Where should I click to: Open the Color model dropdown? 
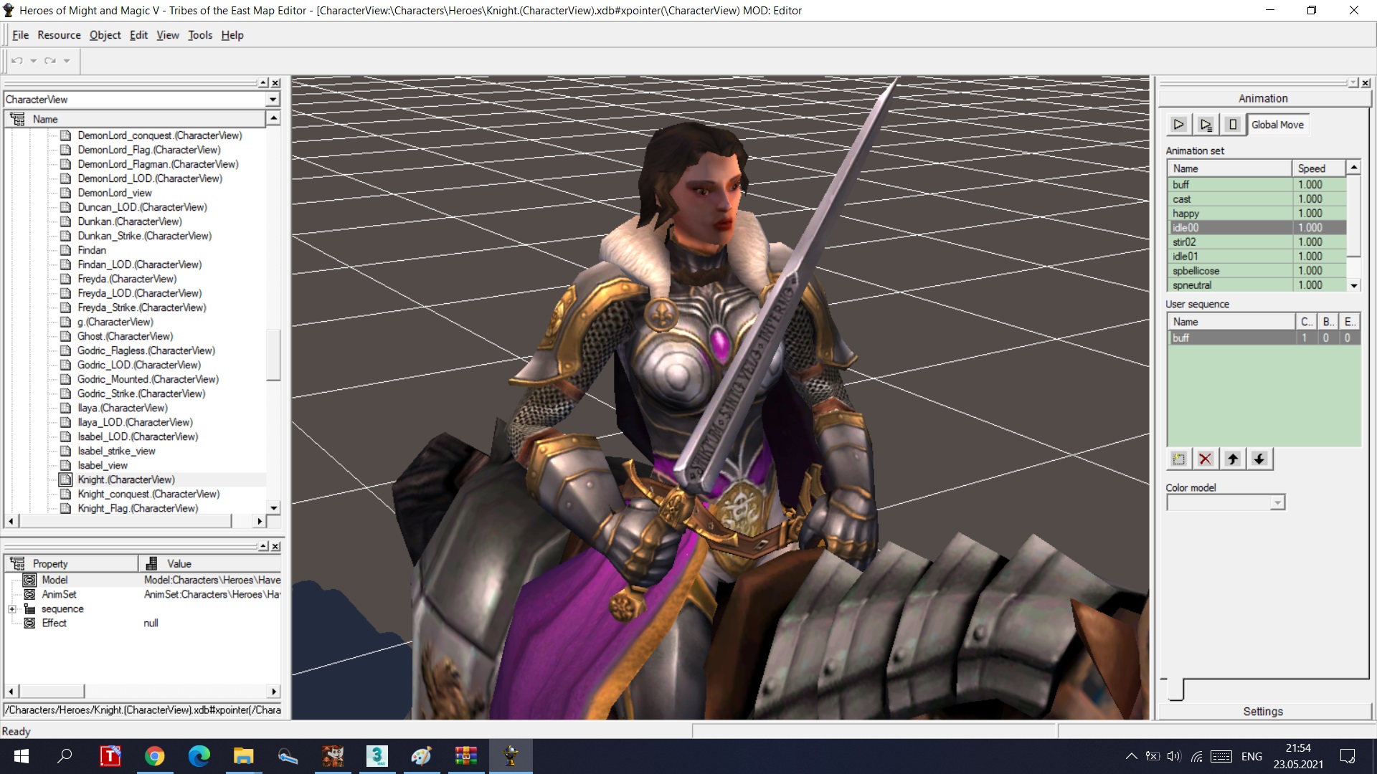pos(1277,503)
